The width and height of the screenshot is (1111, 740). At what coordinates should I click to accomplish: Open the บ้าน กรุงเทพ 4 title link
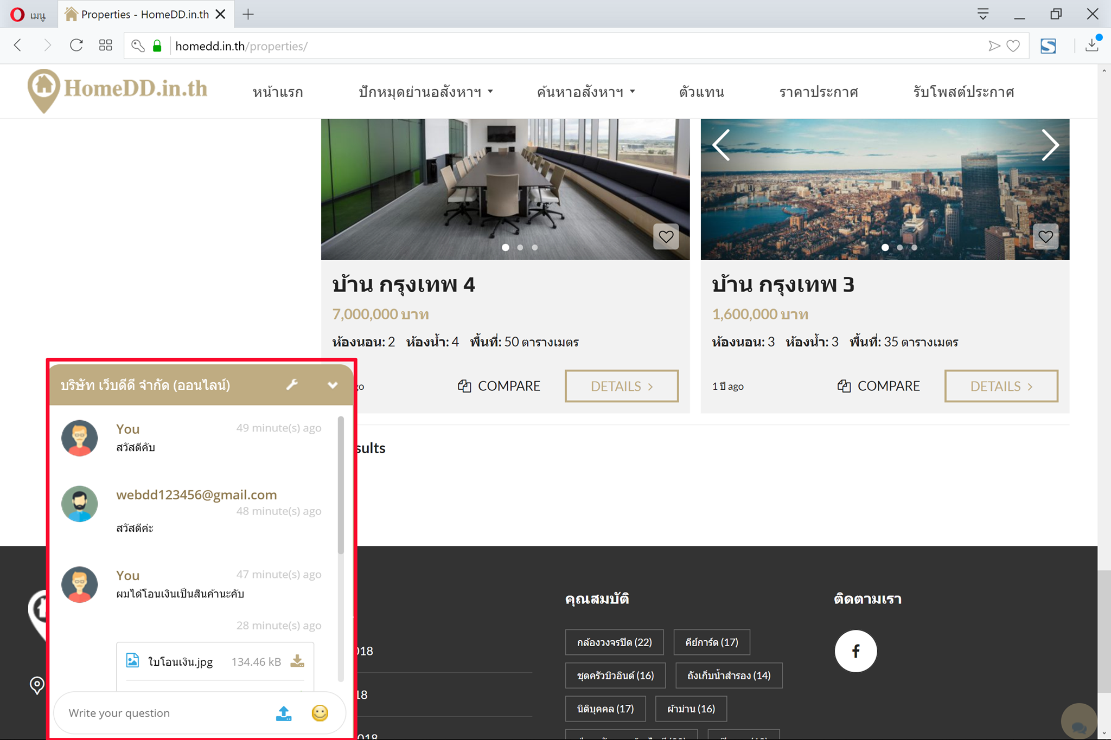404,285
